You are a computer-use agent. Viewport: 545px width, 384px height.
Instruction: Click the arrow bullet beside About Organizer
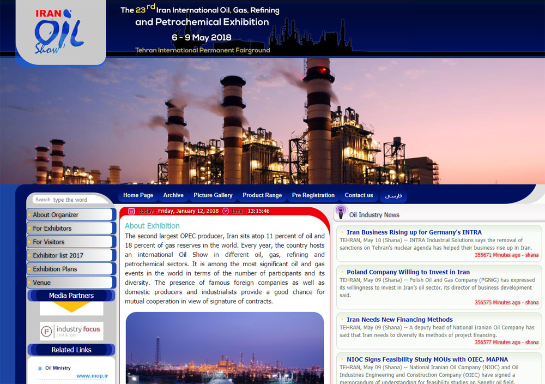29,214
